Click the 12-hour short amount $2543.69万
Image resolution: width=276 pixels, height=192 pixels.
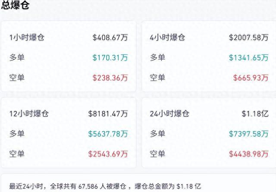(108, 154)
